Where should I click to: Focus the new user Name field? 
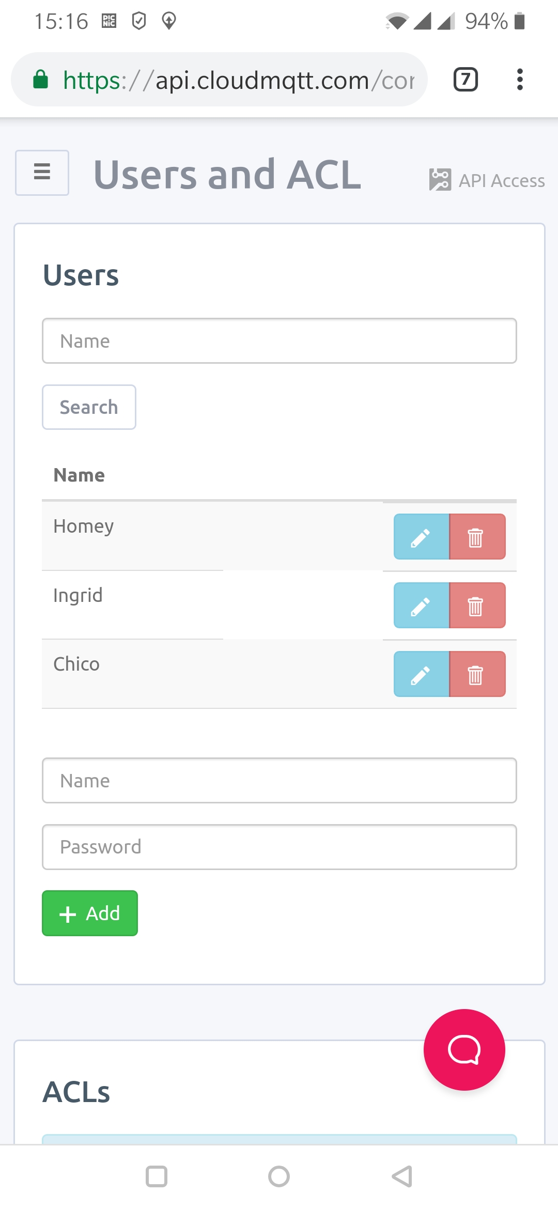pyautogui.click(x=279, y=781)
